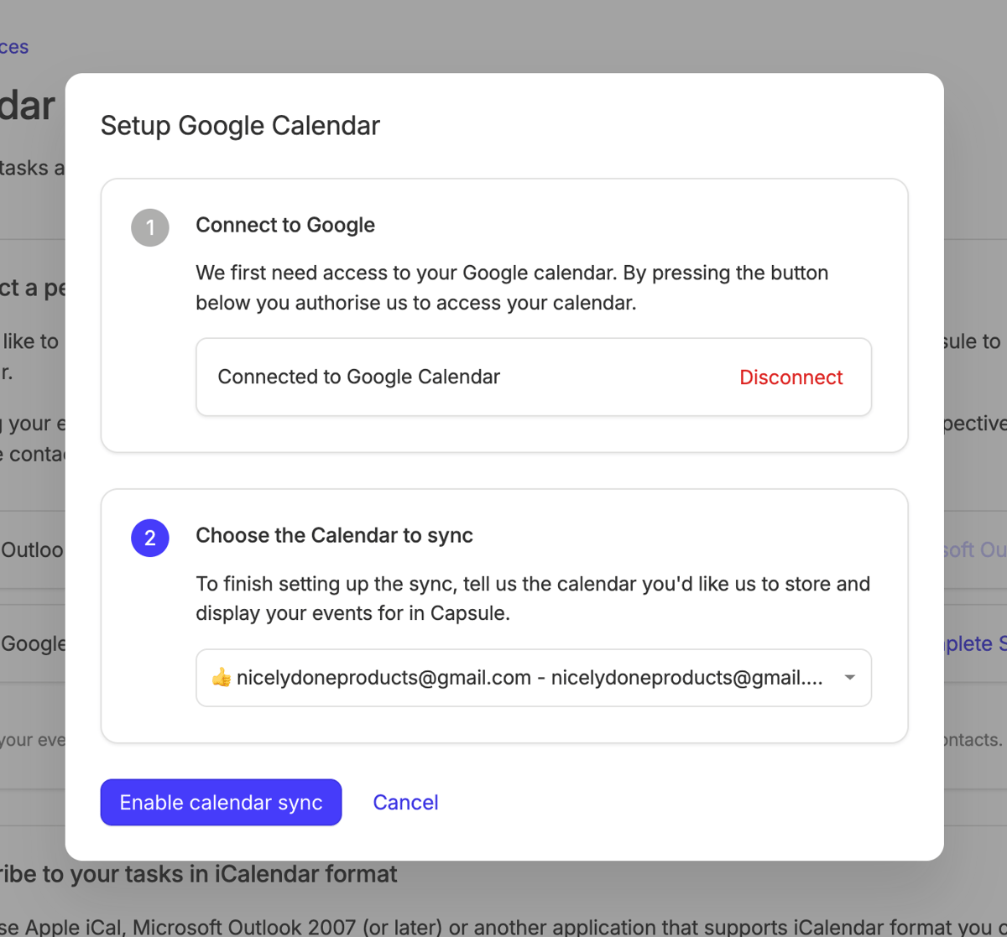Click the Connect to Google section heading
The width and height of the screenshot is (1007, 937).
pos(285,225)
